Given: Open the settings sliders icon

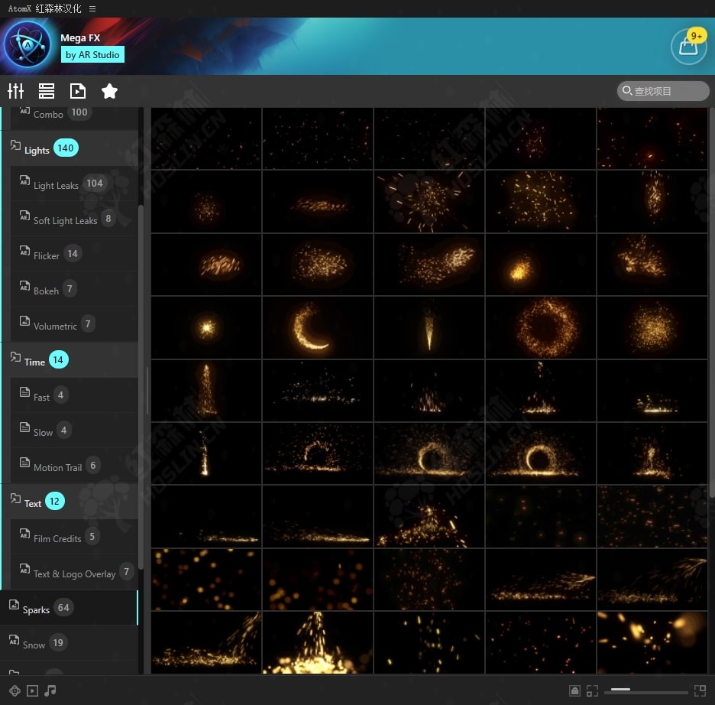Looking at the screenshot, I should 15,91.
